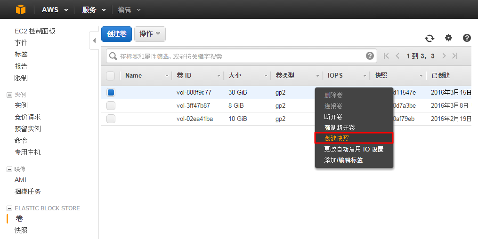Open 实例 link under 实例 section

21,105
